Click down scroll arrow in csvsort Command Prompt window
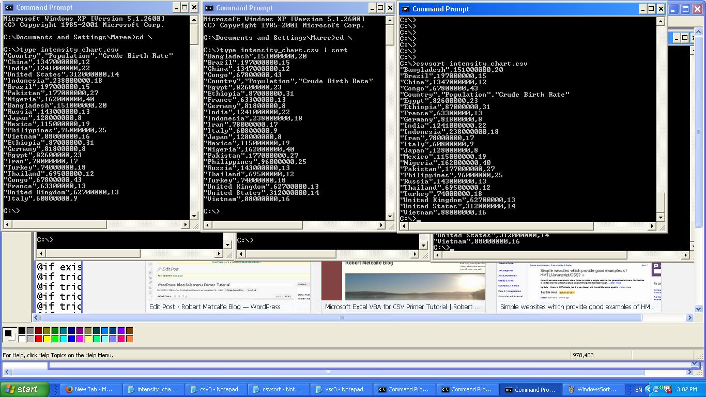This screenshot has width=706, height=397. [x=660, y=217]
